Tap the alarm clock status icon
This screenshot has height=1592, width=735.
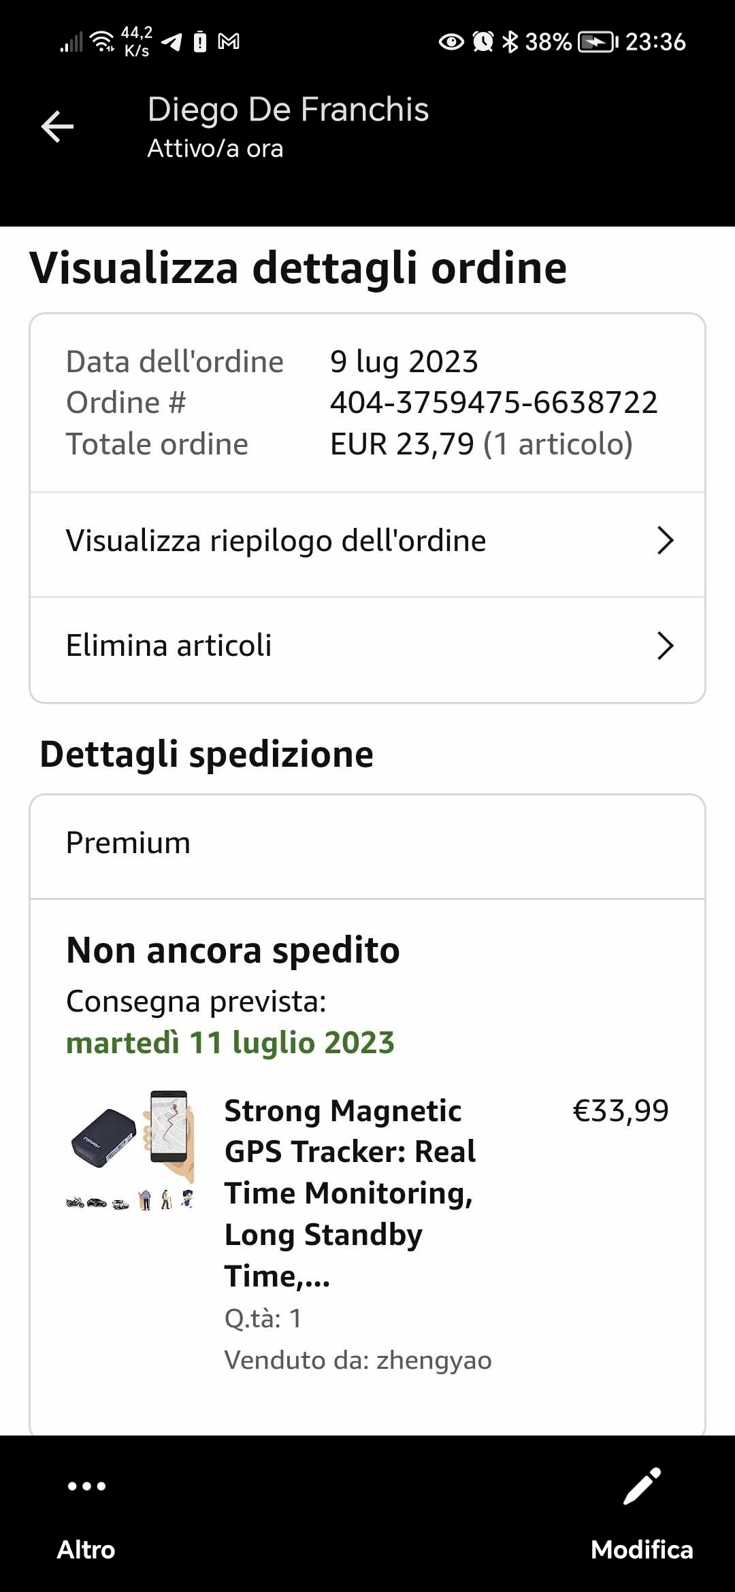pyautogui.click(x=483, y=42)
